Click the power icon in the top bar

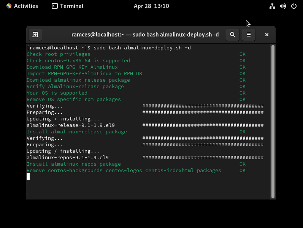(294, 6)
